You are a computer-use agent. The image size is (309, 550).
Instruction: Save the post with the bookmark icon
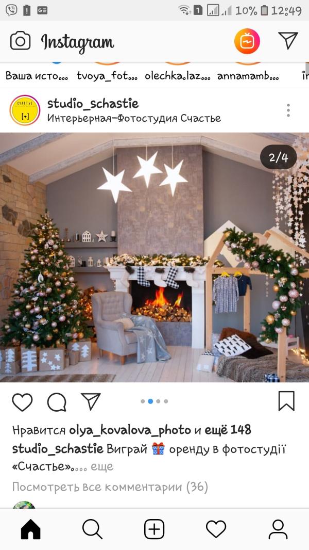286,401
